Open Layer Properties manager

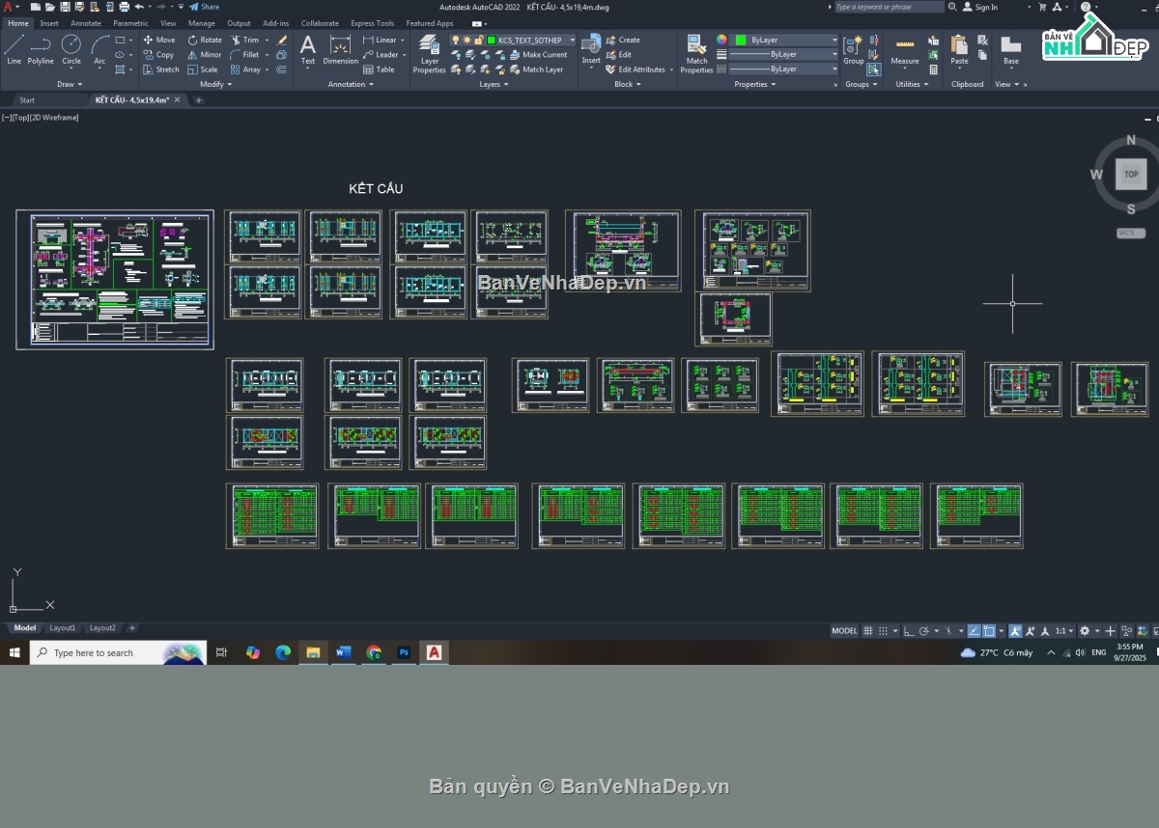pyautogui.click(x=429, y=52)
